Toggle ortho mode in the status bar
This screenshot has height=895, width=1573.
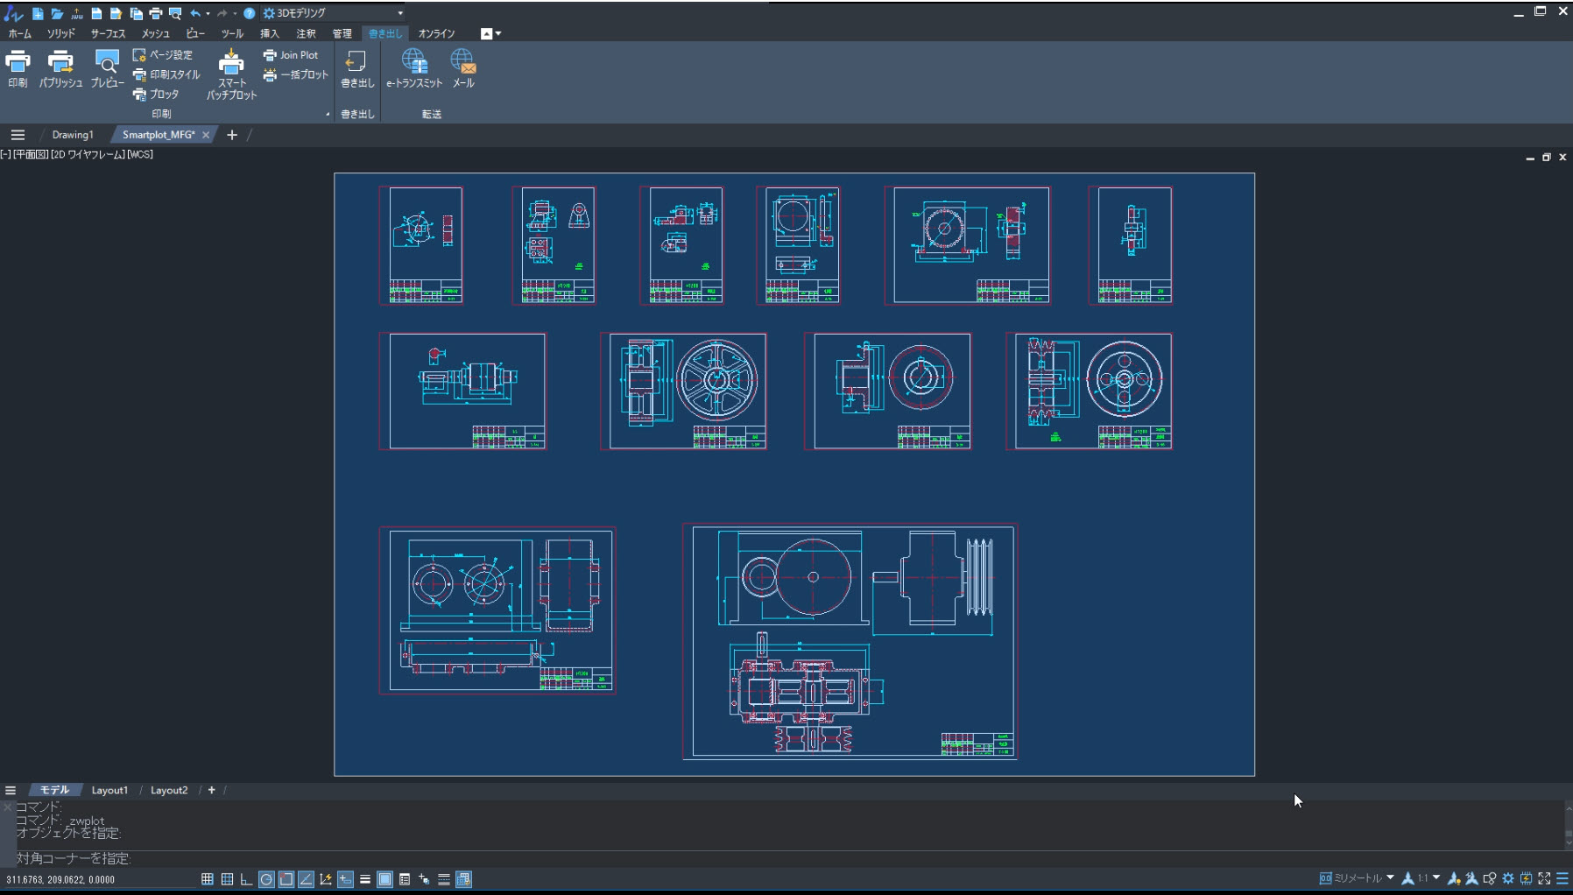click(247, 878)
